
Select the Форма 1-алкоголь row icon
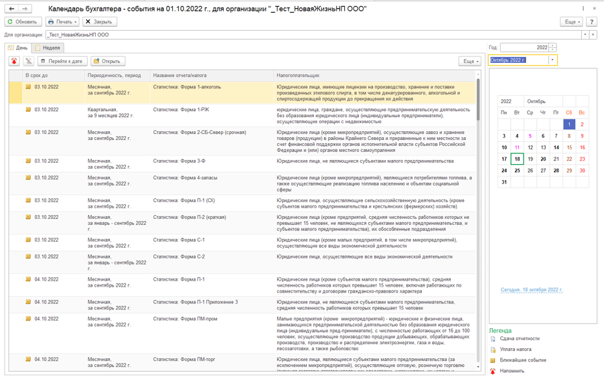[x=28, y=87]
